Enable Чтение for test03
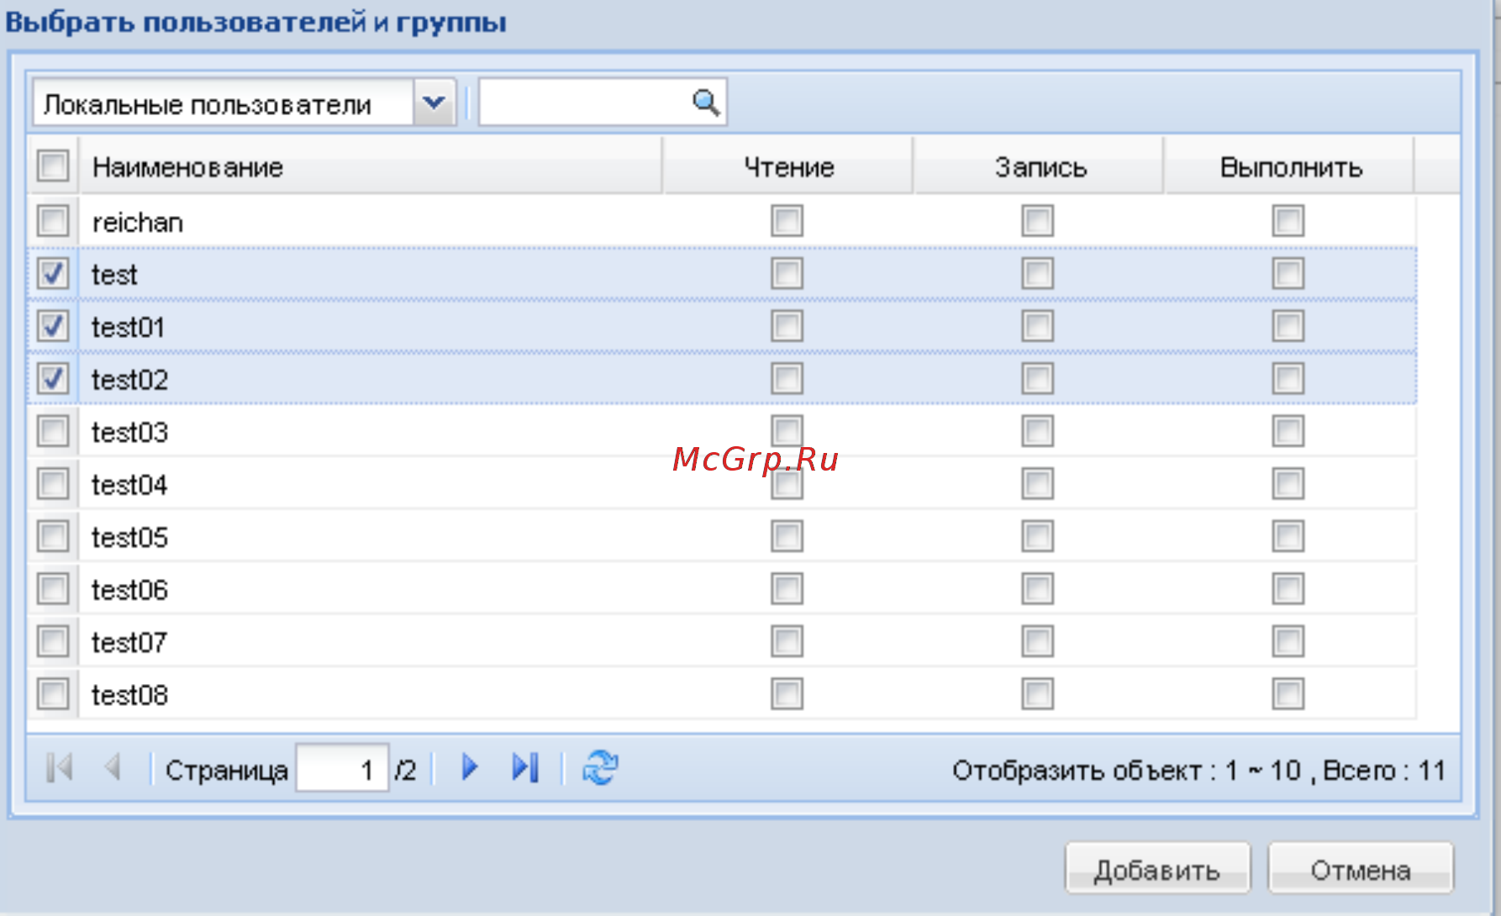 click(x=787, y=431)
